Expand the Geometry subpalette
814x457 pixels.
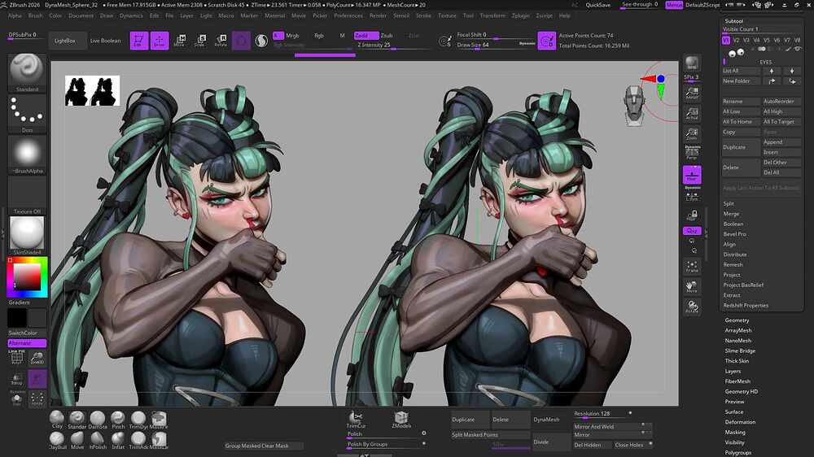coord(737,320)
